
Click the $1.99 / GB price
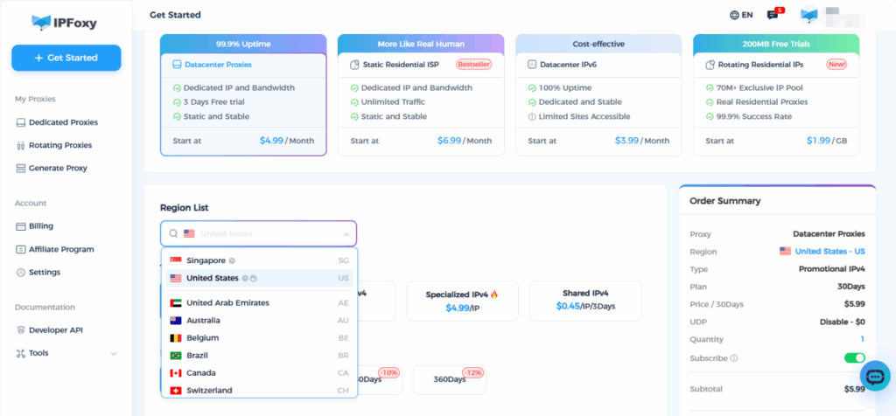[827, 141]
